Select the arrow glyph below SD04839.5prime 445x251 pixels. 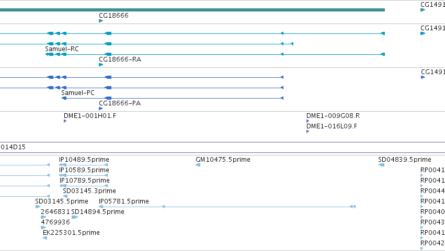[381, 165]
